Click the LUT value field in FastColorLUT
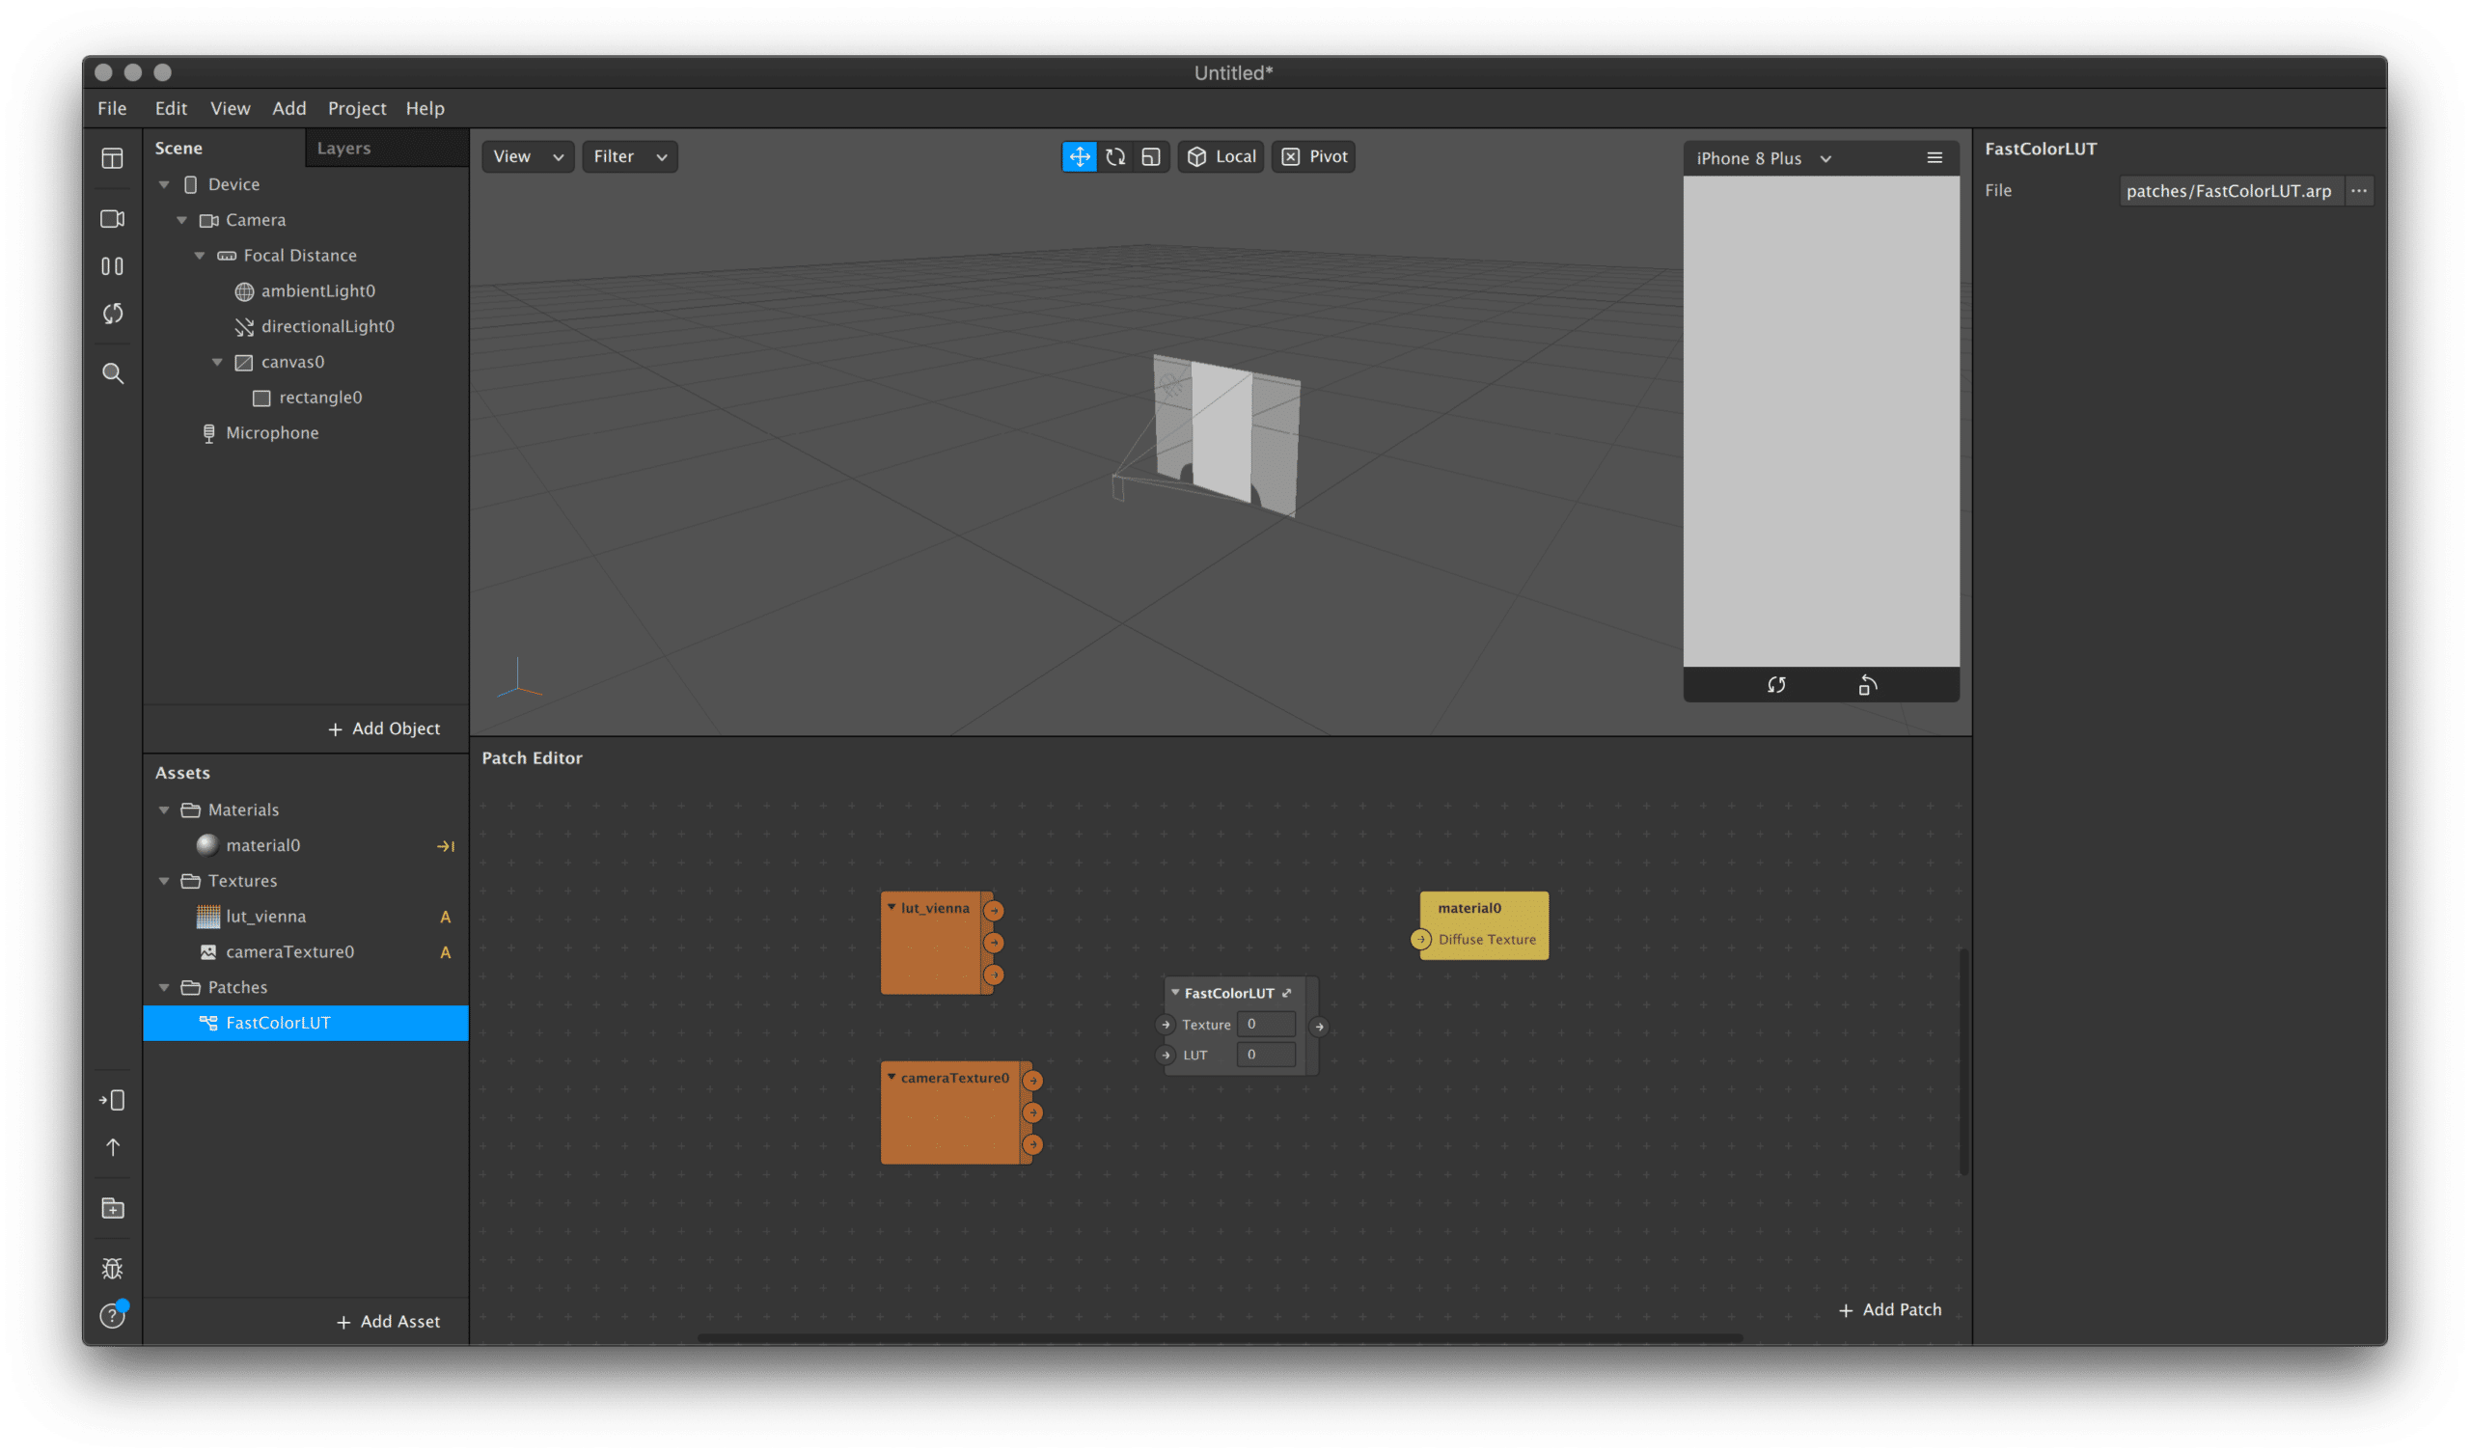The height and width of the screenshot is (1455, 2470). pyautogui.click(x=1265, y=1055)
